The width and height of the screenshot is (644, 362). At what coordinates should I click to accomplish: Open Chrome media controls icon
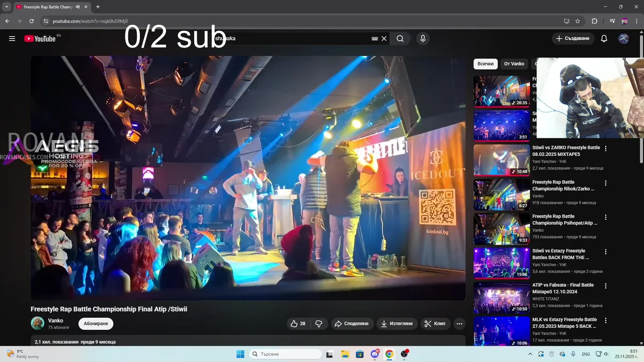[612, 21]
